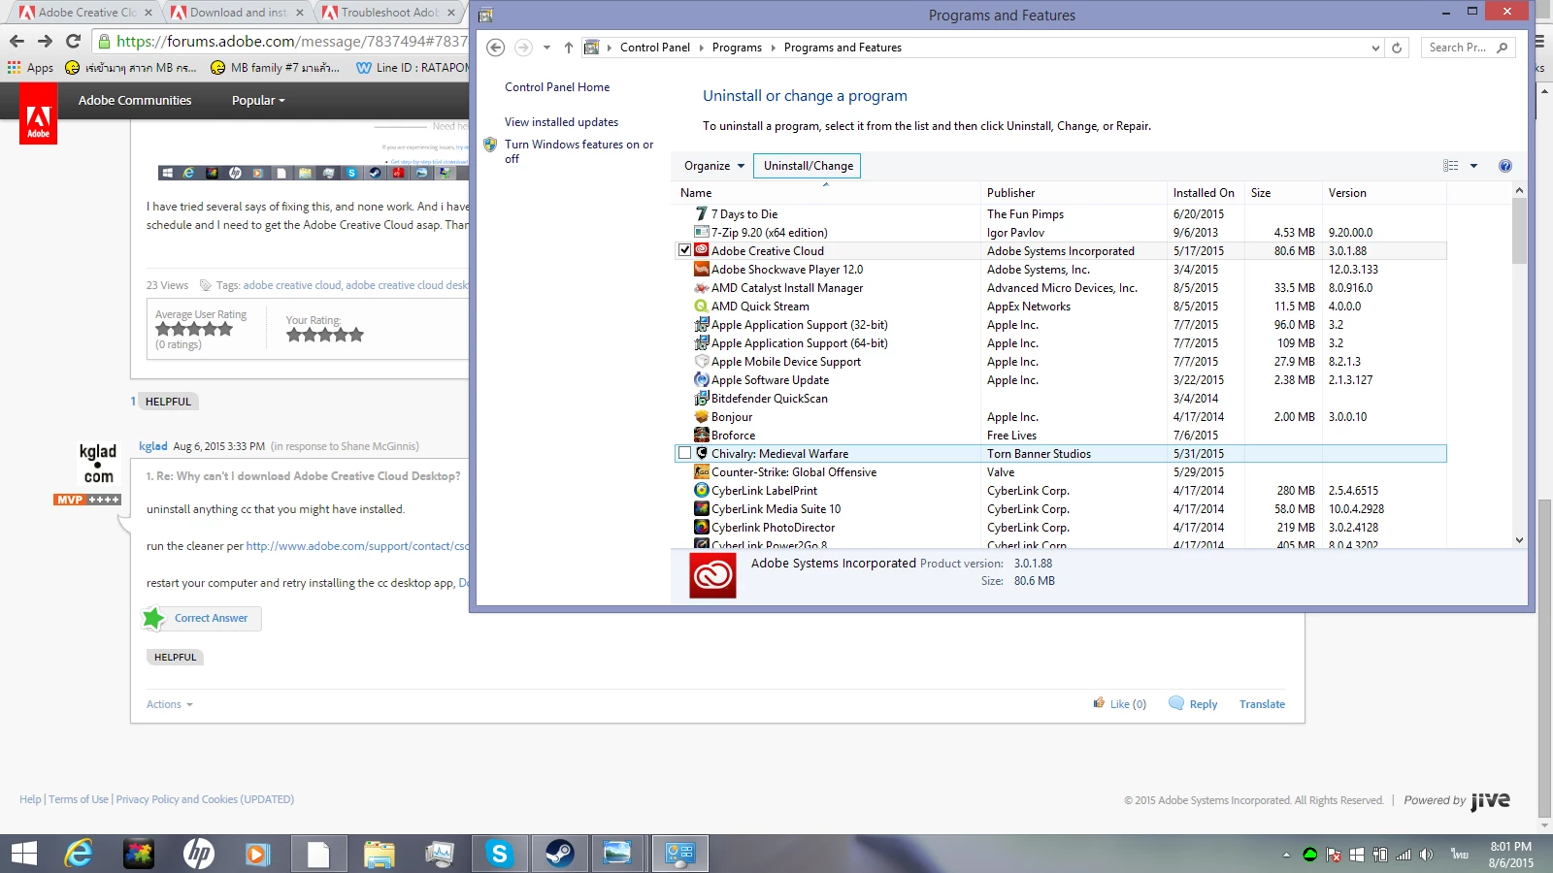Click the Reload button in Chrome
Screen dimensions: 1553x873
tap(73, 41)
